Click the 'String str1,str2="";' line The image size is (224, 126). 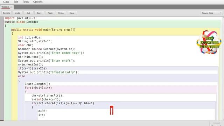coord(35,41)
